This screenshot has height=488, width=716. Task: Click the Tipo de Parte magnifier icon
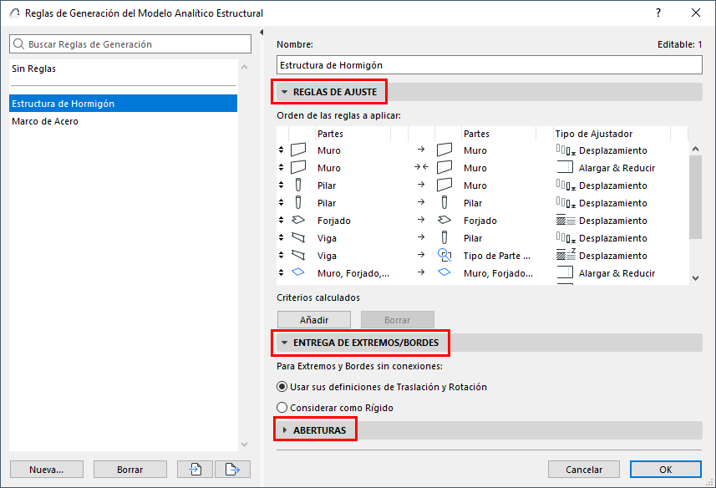point(444,256)
